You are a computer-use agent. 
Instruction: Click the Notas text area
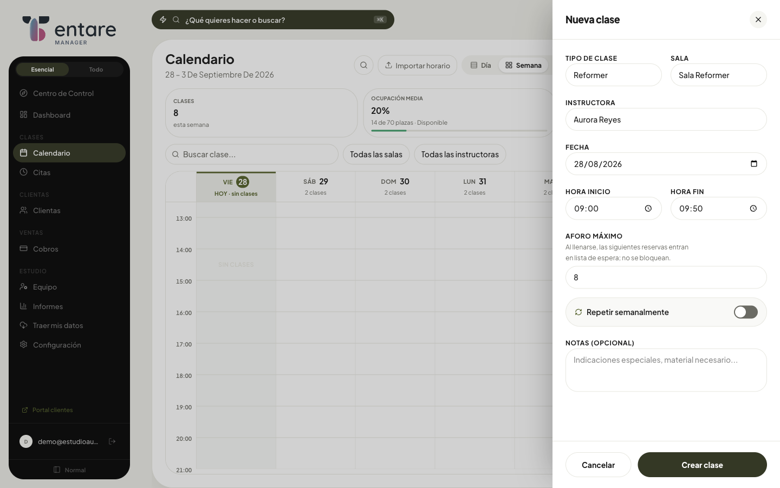666,370
